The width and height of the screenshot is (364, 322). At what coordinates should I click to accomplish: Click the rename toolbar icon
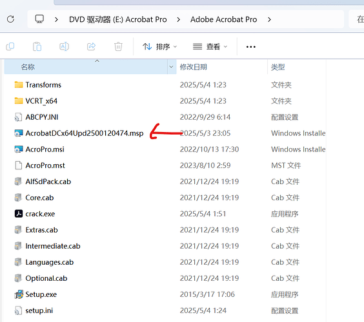click(64, 46)
